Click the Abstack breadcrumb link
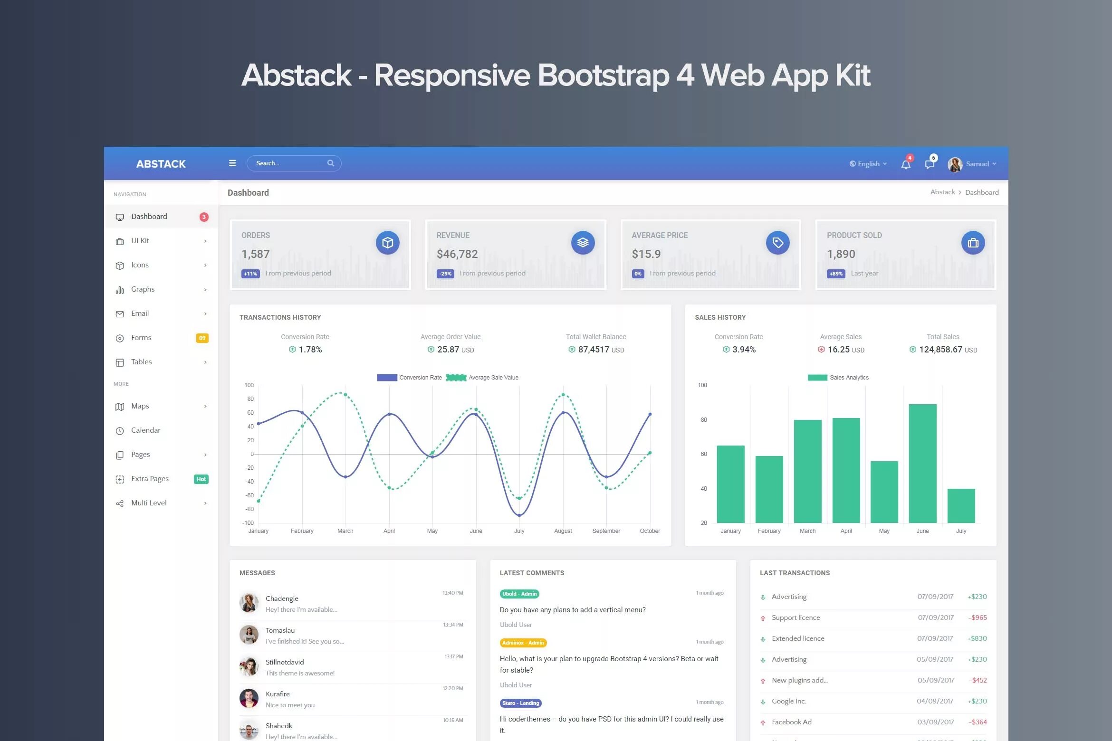 pos(942,192)
